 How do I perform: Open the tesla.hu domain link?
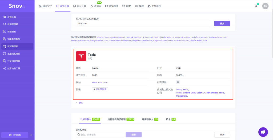pos(100,37)
